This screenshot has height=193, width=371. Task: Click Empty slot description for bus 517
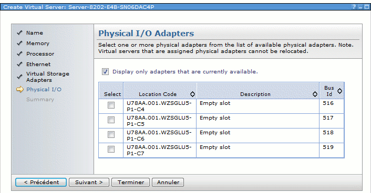pos(215,118)
